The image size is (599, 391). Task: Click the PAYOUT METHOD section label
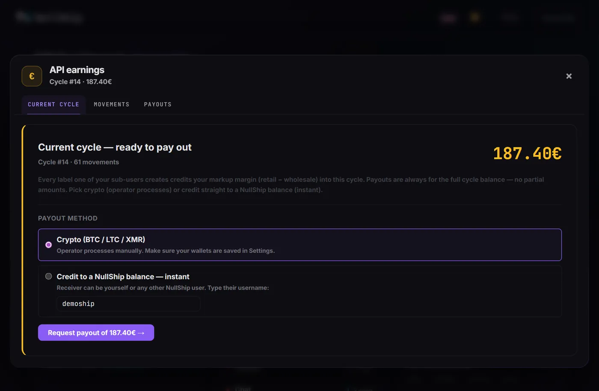tap(68, 218)
